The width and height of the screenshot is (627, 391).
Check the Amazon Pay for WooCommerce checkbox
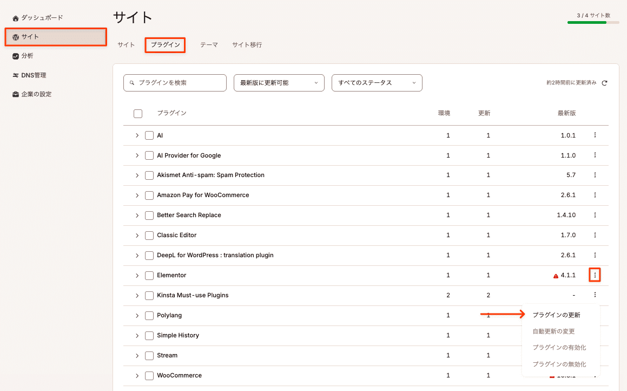(x=149, y=196)
